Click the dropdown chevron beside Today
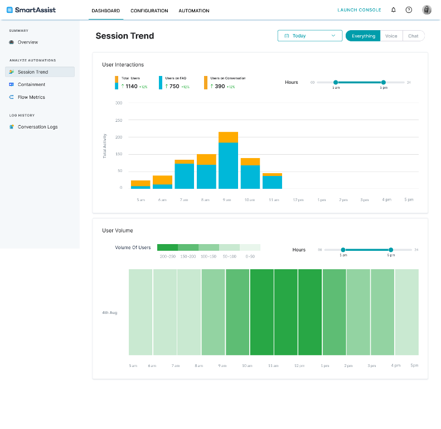 coord(333,36)
